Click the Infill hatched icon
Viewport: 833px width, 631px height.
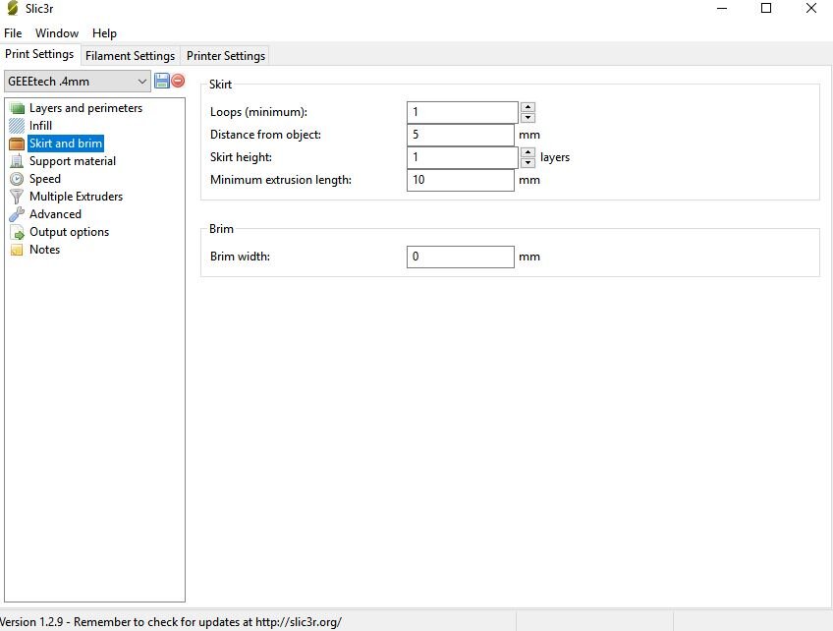[x=17, y=126]
